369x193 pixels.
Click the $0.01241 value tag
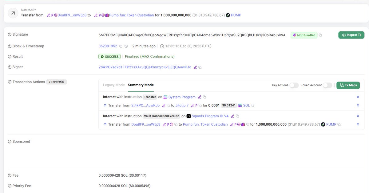point(229,105)
